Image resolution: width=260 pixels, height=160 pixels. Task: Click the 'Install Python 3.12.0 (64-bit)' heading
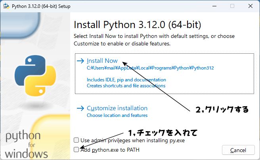click(x=137, y=25)
